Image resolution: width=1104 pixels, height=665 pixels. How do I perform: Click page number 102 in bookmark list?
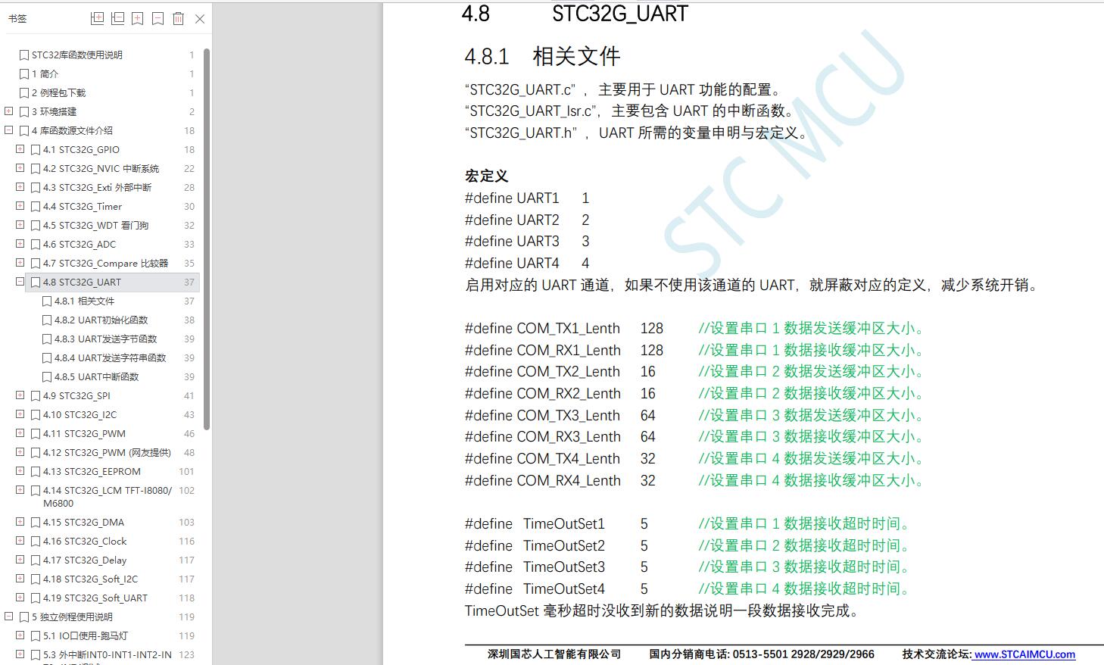pyautogui.click(x=186, y=491)
